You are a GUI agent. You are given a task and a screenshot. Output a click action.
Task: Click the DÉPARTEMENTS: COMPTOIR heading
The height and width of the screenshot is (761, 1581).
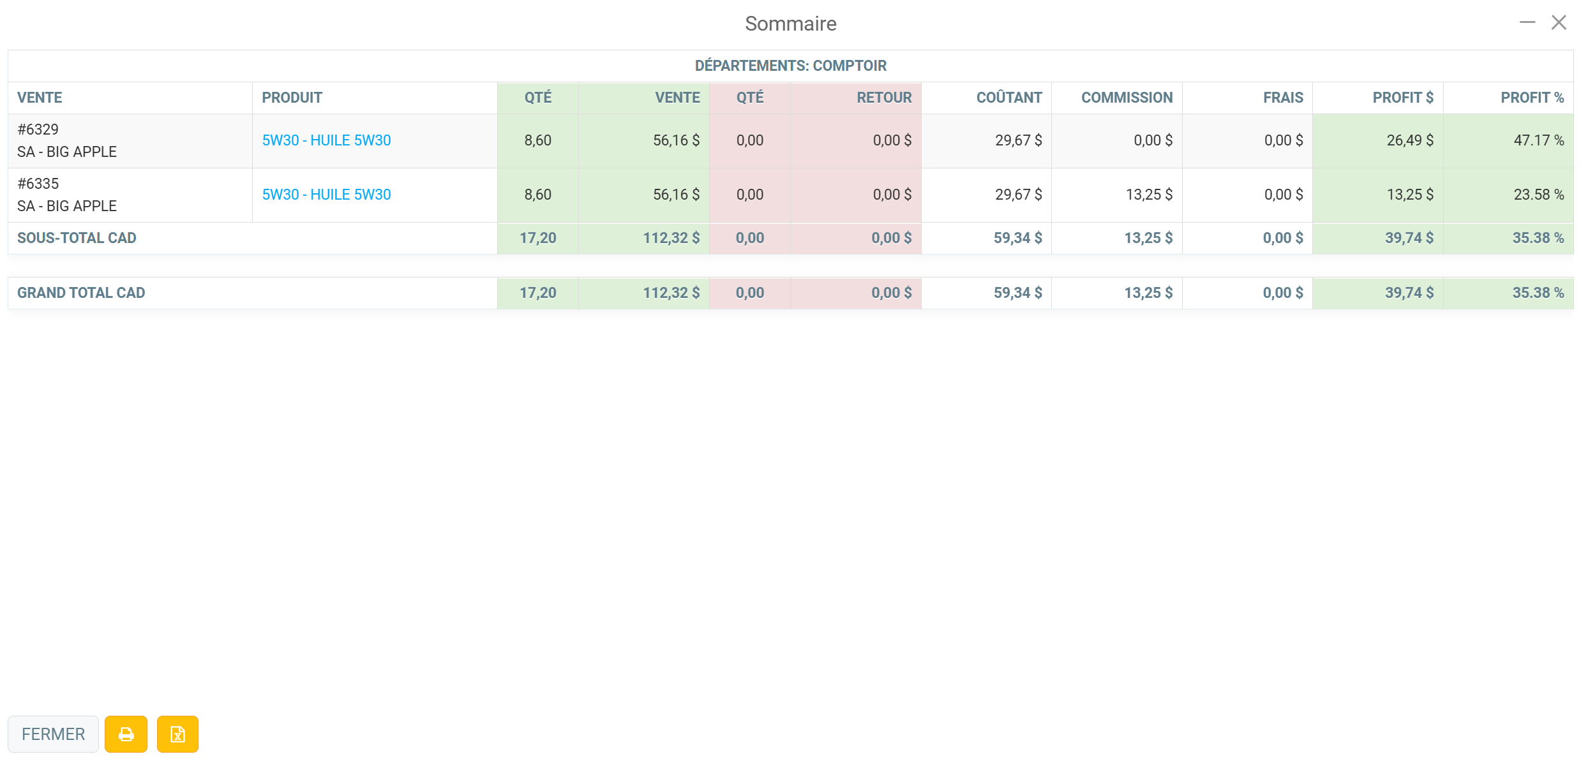pyautogui.click(x=791, y=66)
